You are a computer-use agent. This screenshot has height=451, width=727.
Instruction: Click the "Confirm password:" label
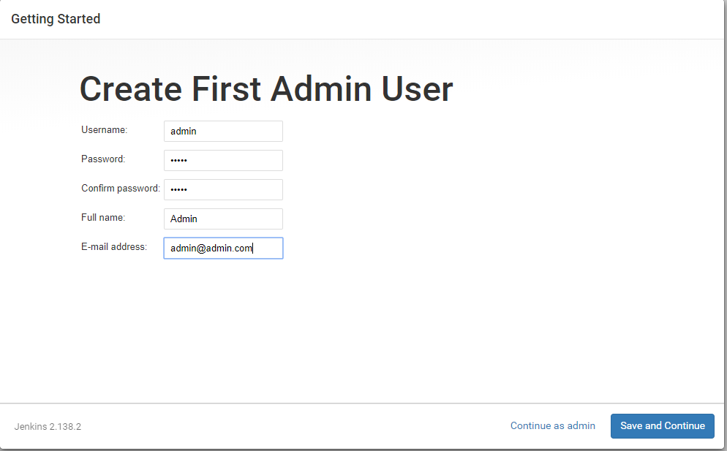[121, 189]
